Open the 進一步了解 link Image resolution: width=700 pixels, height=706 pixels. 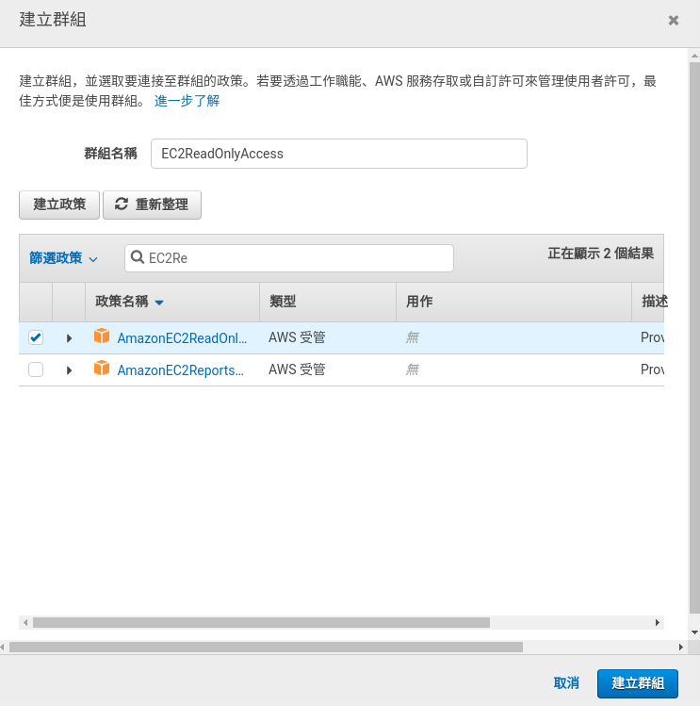coord(187,101)
